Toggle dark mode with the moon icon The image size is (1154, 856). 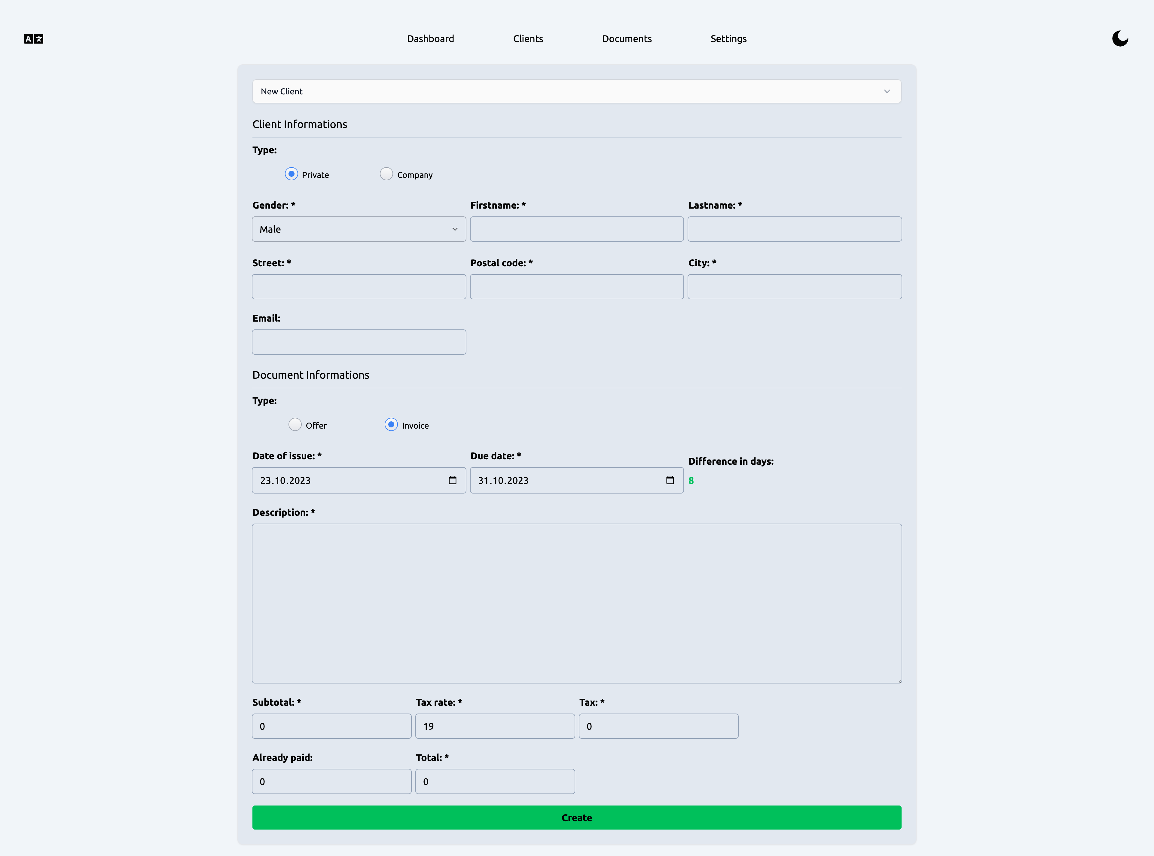(x=1120, y=39)
